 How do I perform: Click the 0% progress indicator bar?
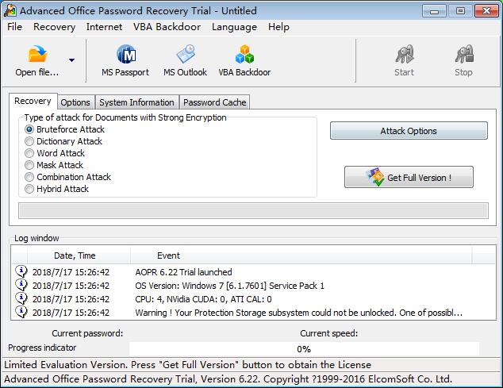tap(304, 349)
